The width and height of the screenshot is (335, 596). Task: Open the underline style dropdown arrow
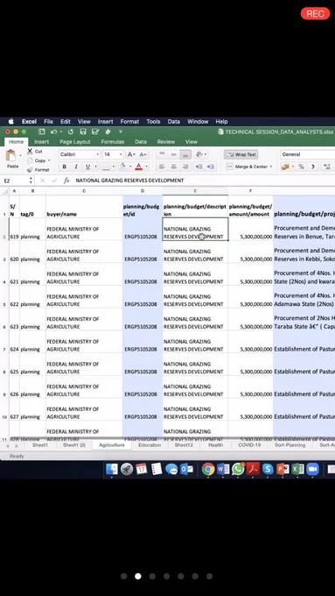tap(94, 167)
